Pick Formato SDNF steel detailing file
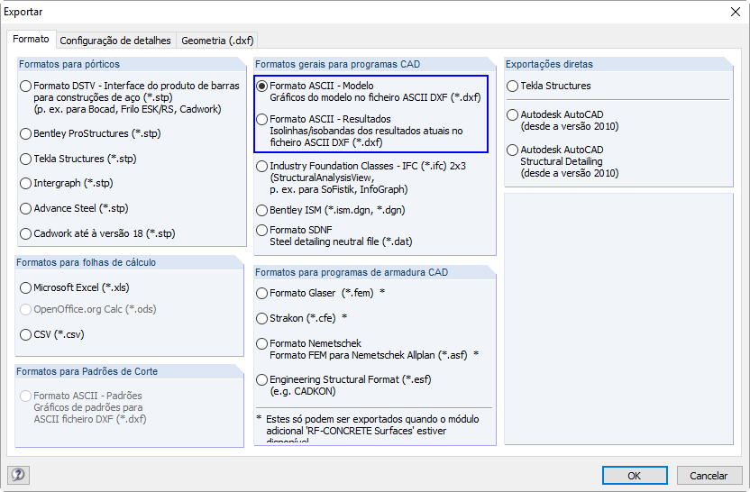This screenshot has width=750, height=492. tap(261, 231)
